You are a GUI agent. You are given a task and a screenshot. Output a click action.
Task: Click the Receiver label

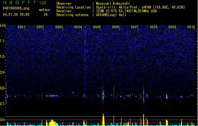click(64, 11)
